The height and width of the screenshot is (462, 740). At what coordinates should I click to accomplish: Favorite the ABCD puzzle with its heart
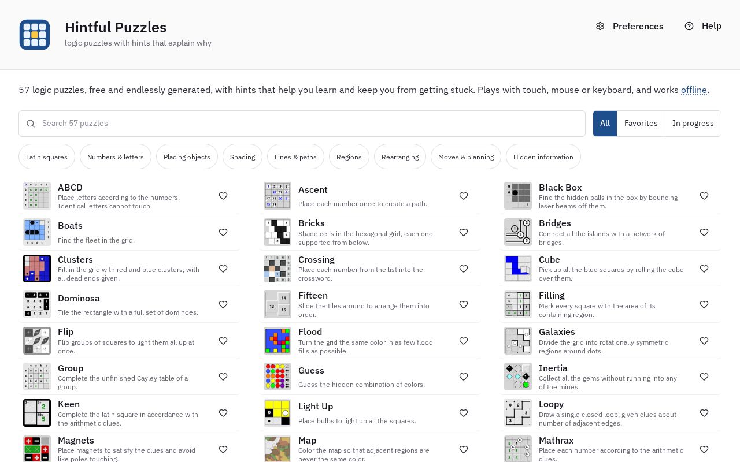tap(223, 196)
